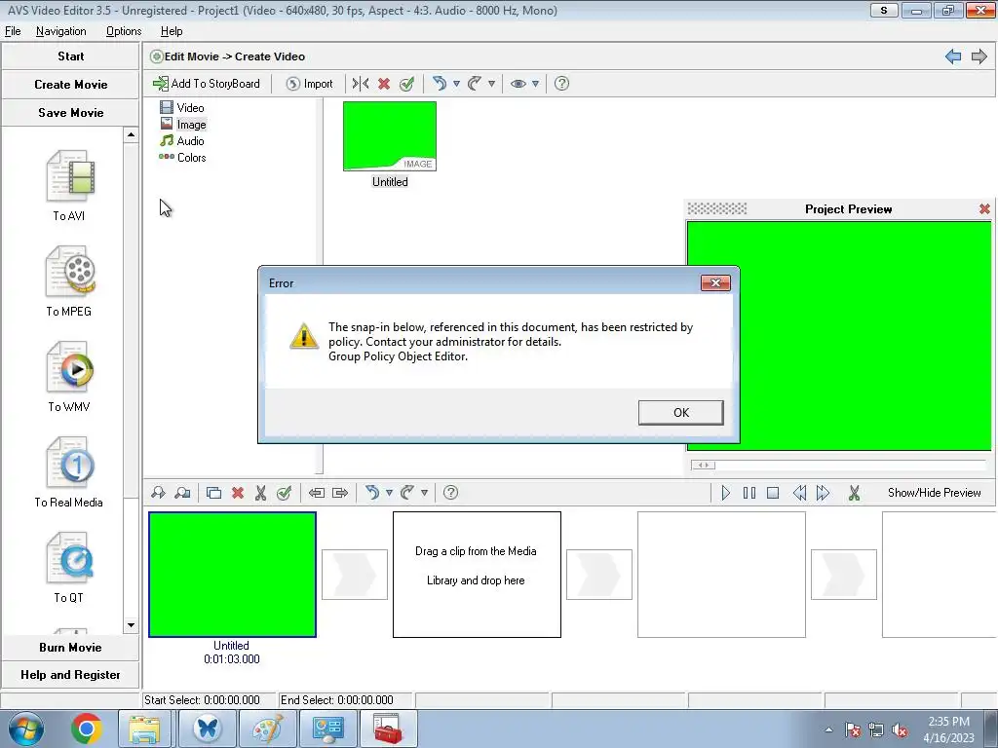Screen dimensions: 998x748
Task: Click red delete X on storyboard toolbar
Action: pyautogui.click(x=238, y=492)
